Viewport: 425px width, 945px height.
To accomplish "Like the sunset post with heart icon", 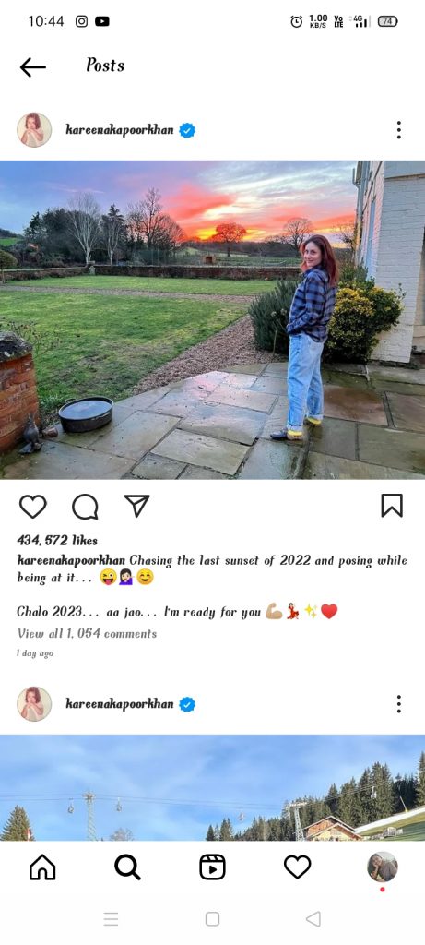I will pos(32,507).
